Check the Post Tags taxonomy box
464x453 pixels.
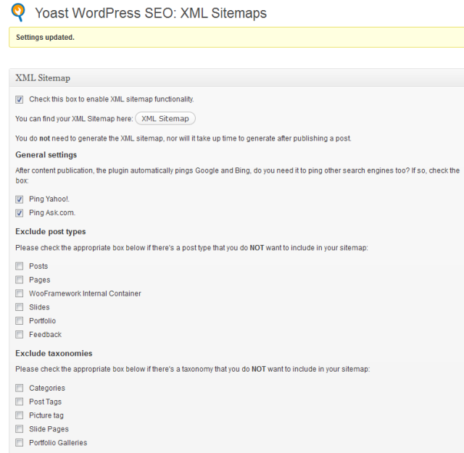[20, 402]
